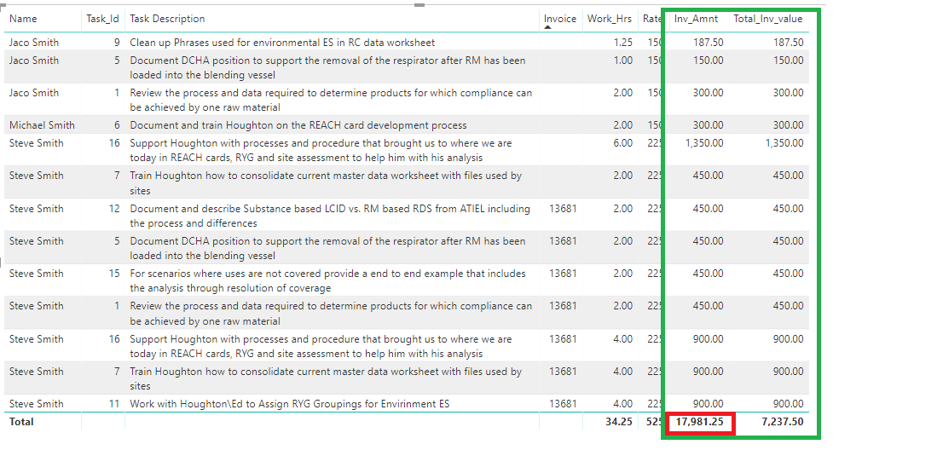Click the Task_Id 9 cell
The width and height of the screenshot is (943, 450).
point(117,43)
